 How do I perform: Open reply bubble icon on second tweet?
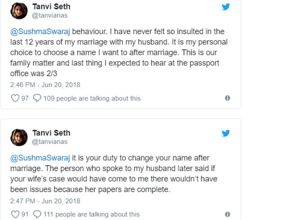click(37, 214)
